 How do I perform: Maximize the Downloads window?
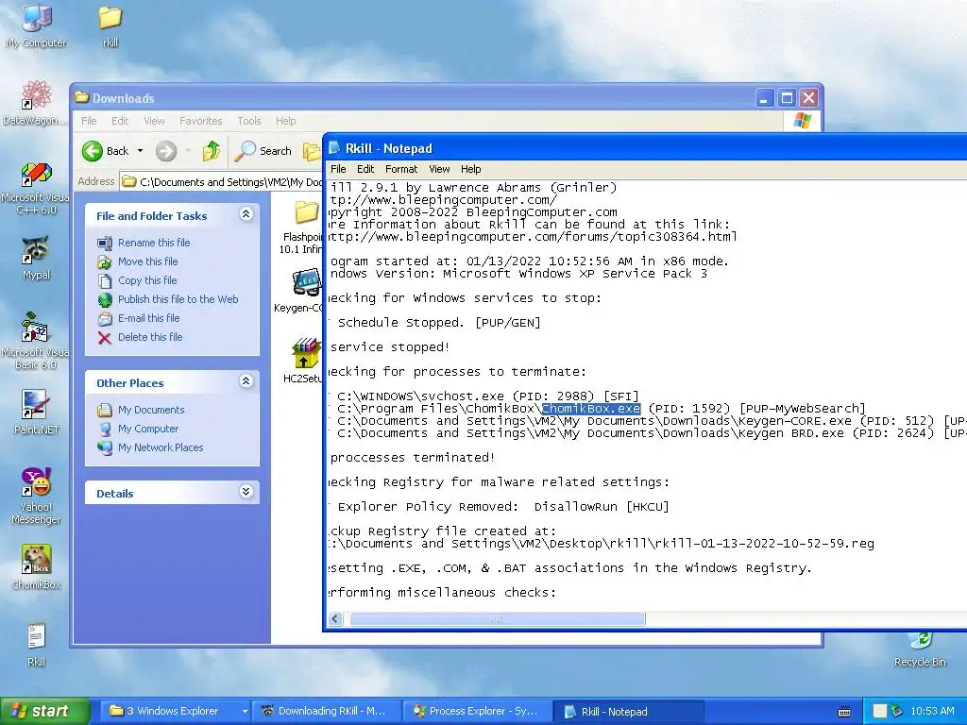tap(787, 98)
